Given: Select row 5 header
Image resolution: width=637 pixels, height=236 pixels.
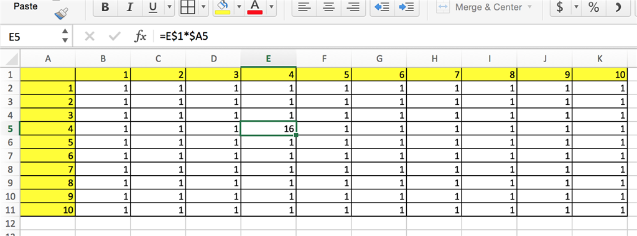Looking at the screenshot, I should [10, 129].
